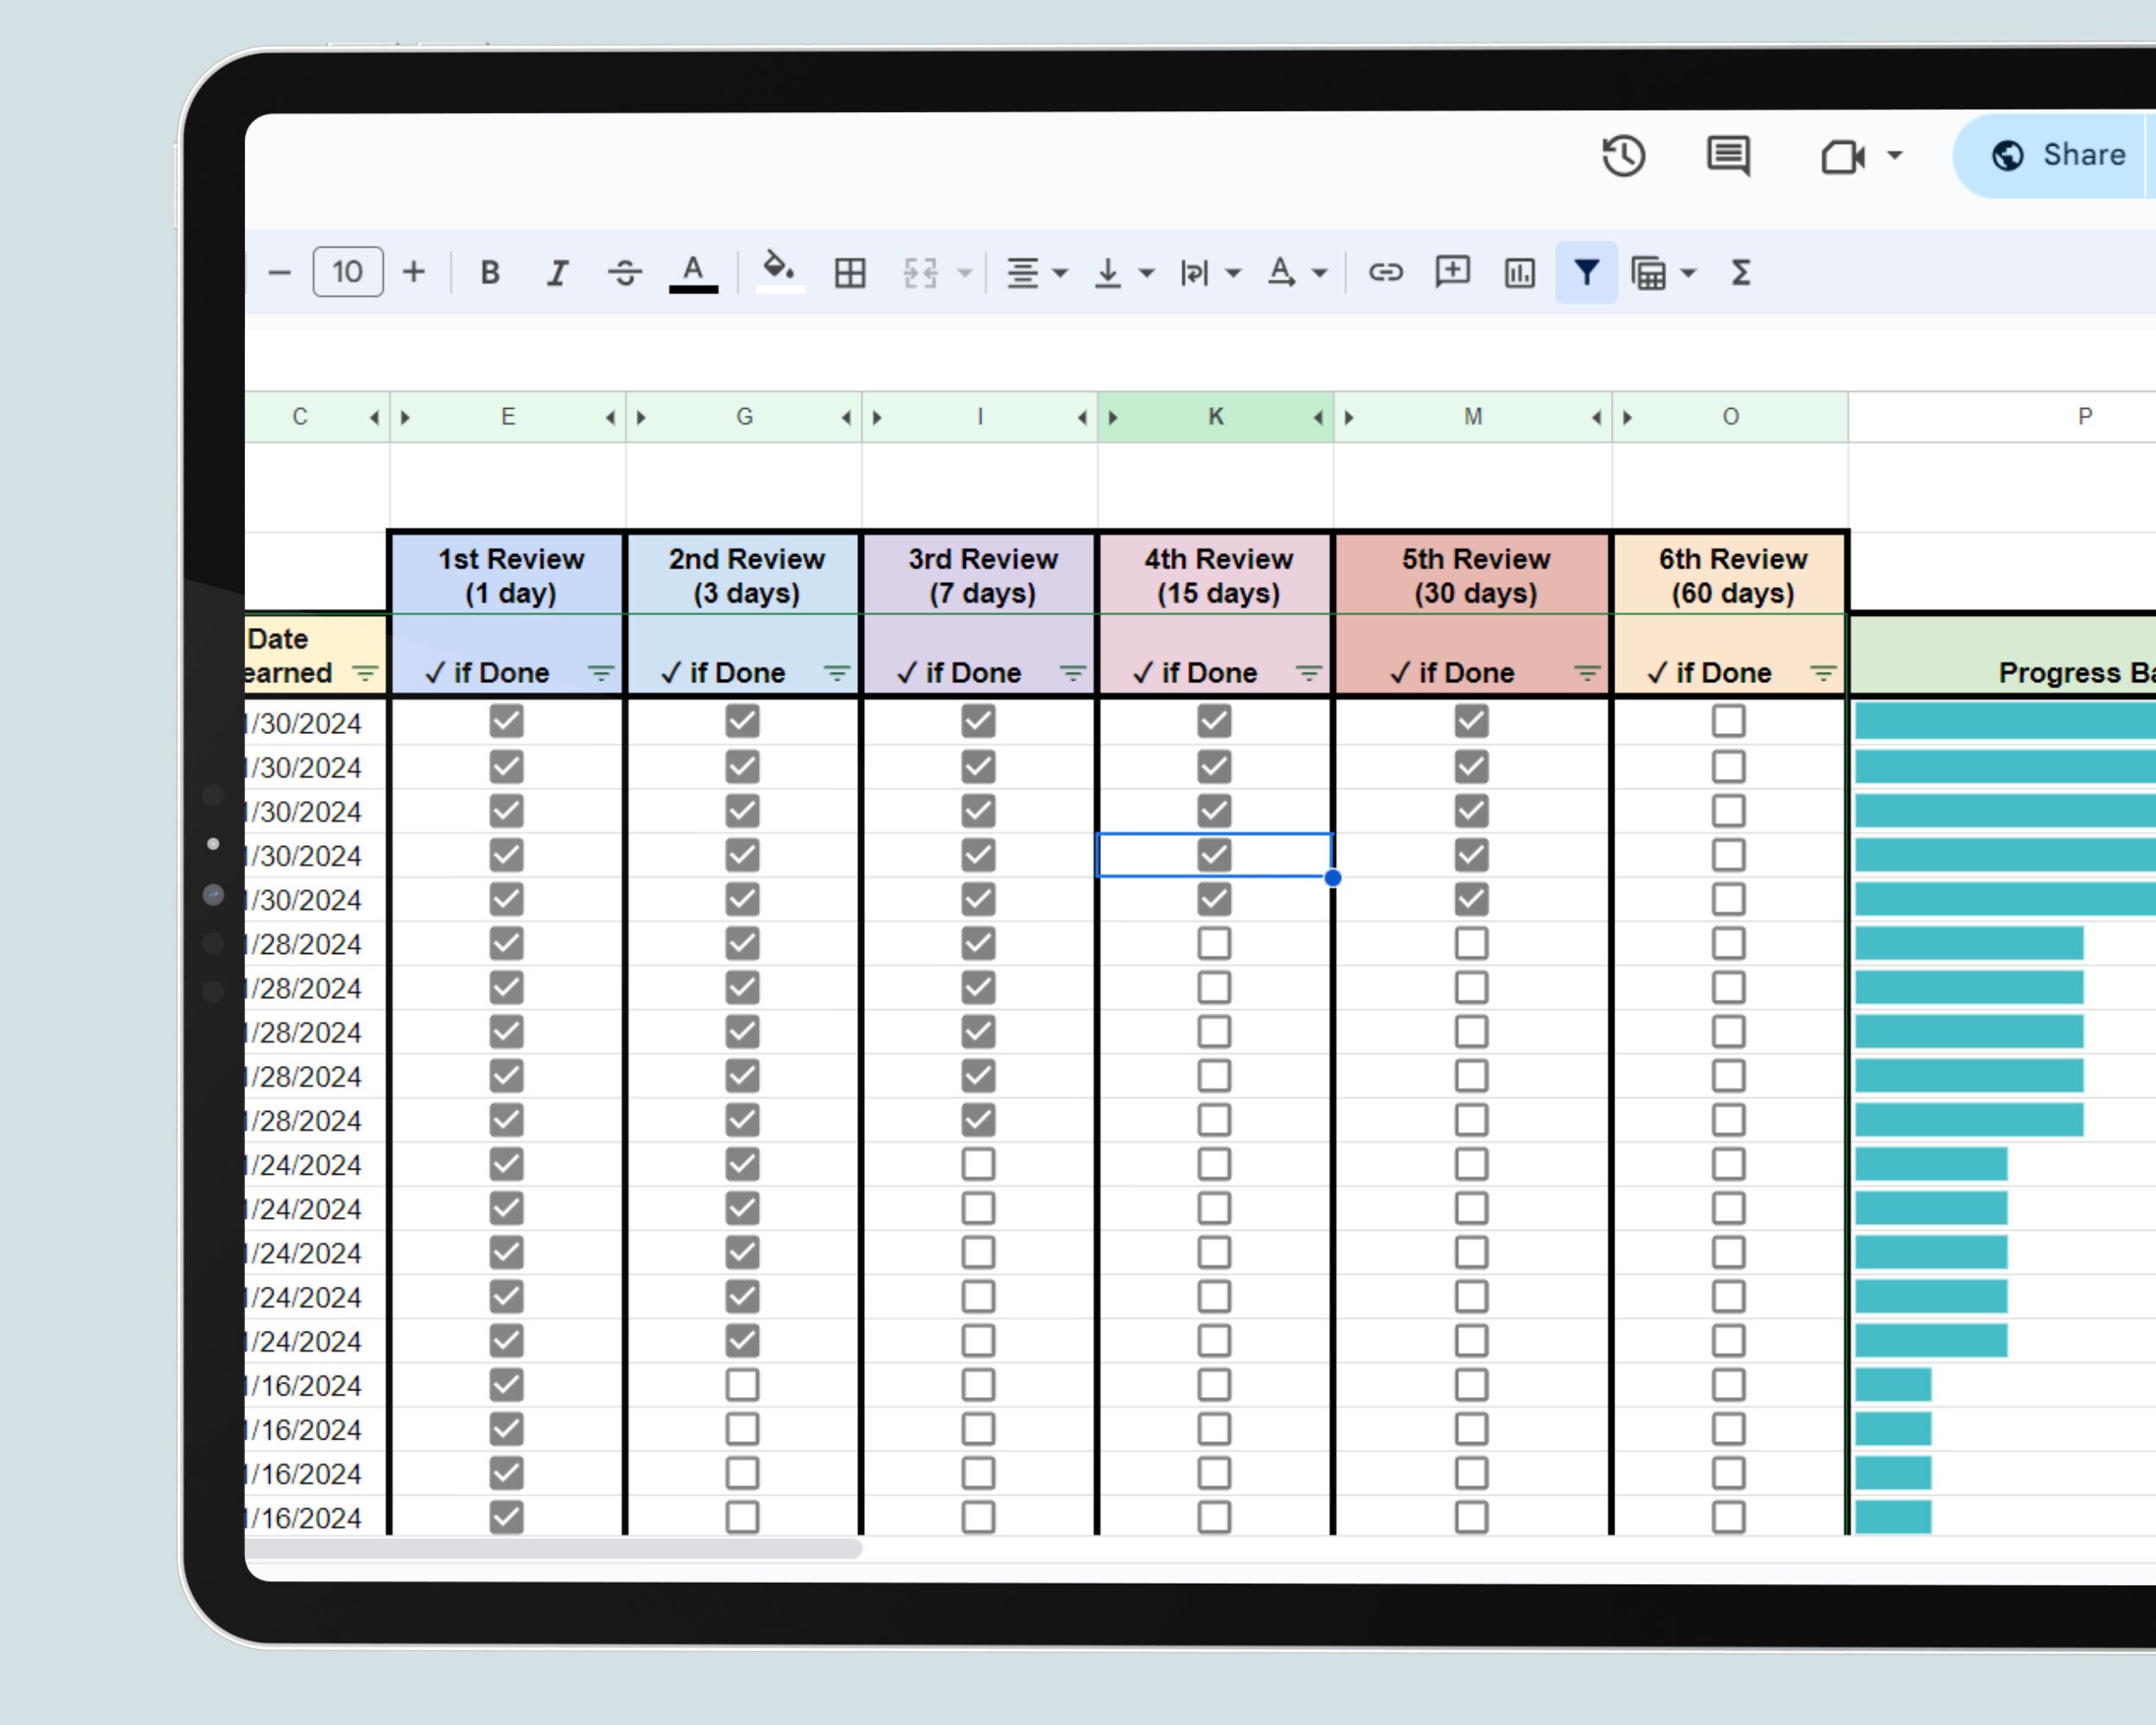The image size is (2156, 1725).
Task: Click the font size input field
Action: (347, 271)
